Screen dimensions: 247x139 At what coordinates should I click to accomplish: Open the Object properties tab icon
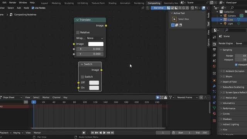pyautogui.click(x=214, y=81)
